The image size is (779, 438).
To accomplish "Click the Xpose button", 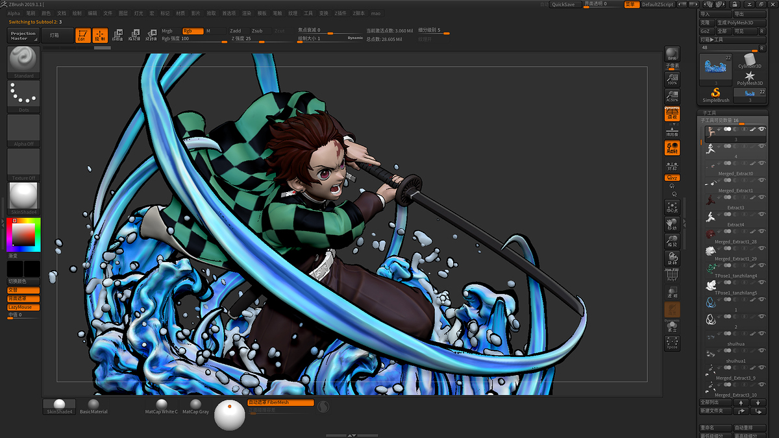I will tap(673, 343).
